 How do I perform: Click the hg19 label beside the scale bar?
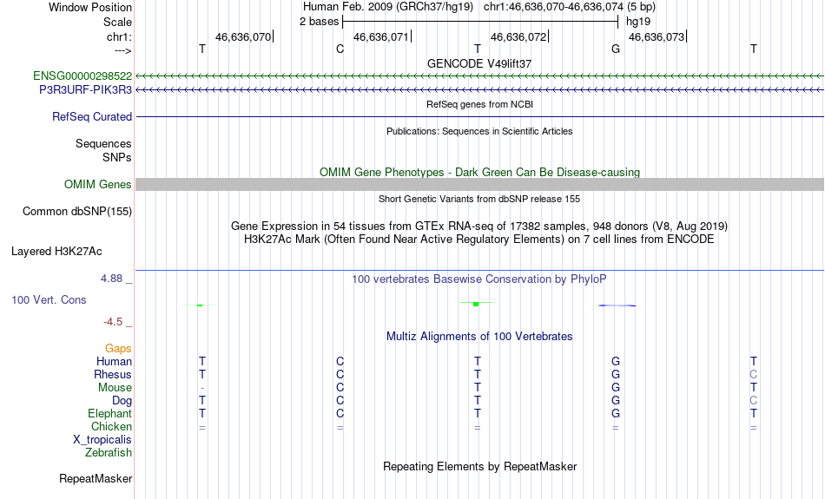tap(638, 22)
